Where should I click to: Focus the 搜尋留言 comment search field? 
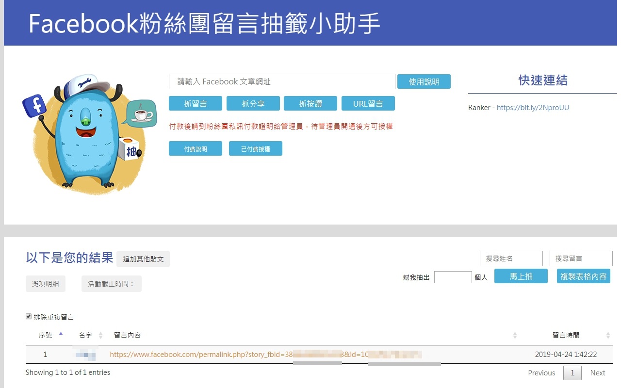[581, 259]
